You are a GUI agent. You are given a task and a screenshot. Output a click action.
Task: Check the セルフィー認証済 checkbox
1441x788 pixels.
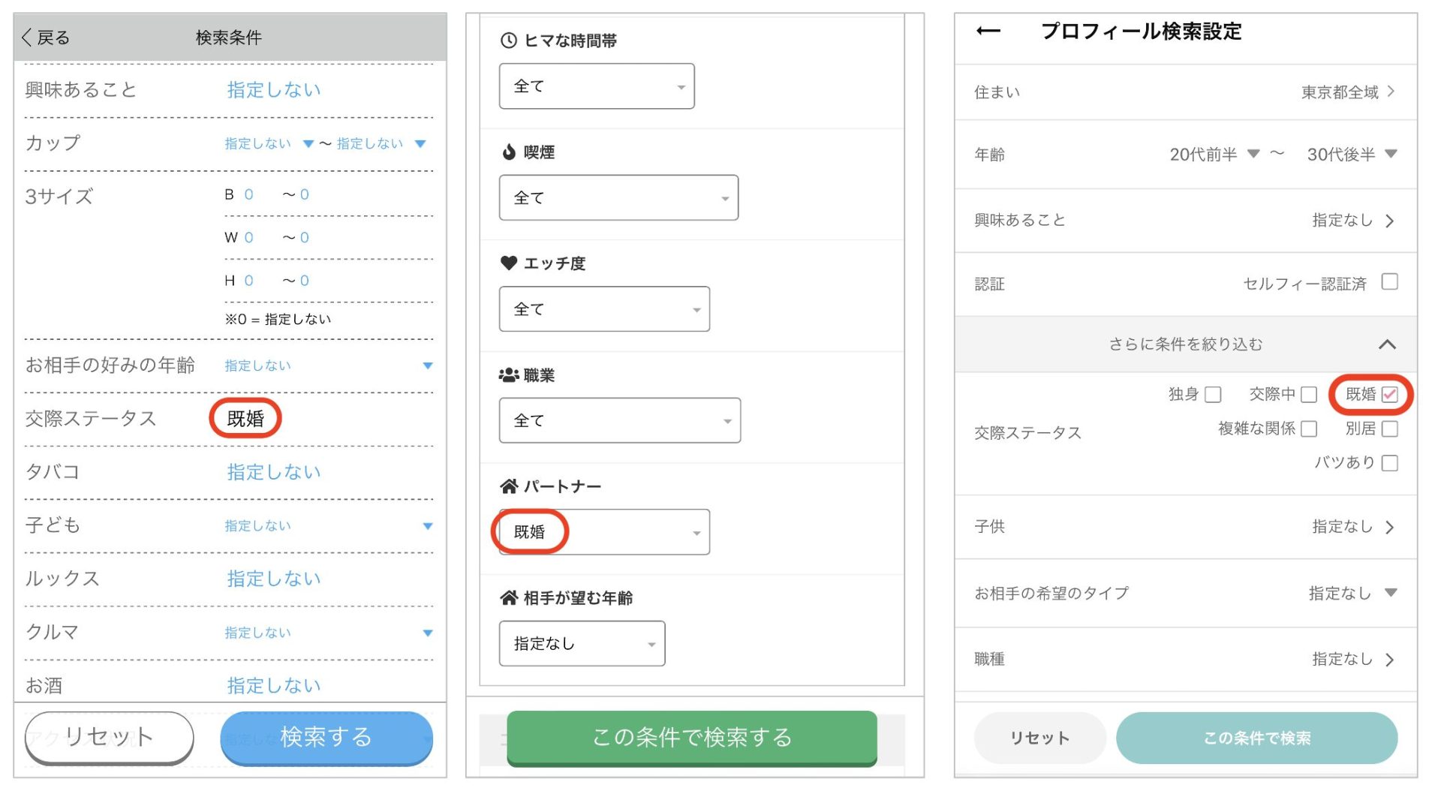[1389, 282]
